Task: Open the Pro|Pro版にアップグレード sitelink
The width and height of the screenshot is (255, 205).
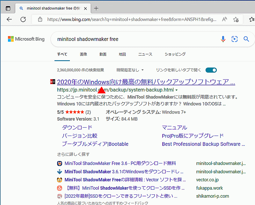Action: click(x=193, y=136)
